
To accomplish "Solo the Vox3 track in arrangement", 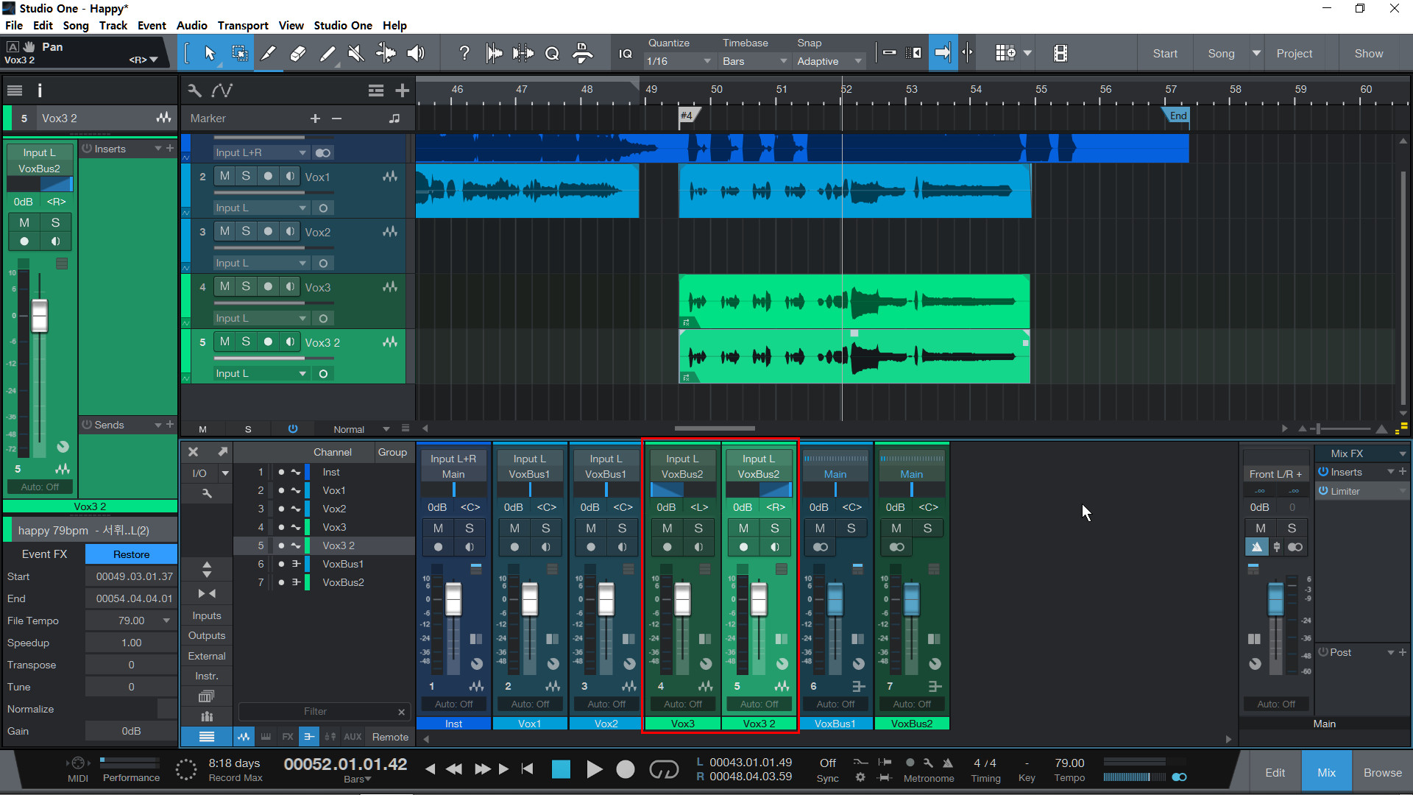I will [246, 286].
